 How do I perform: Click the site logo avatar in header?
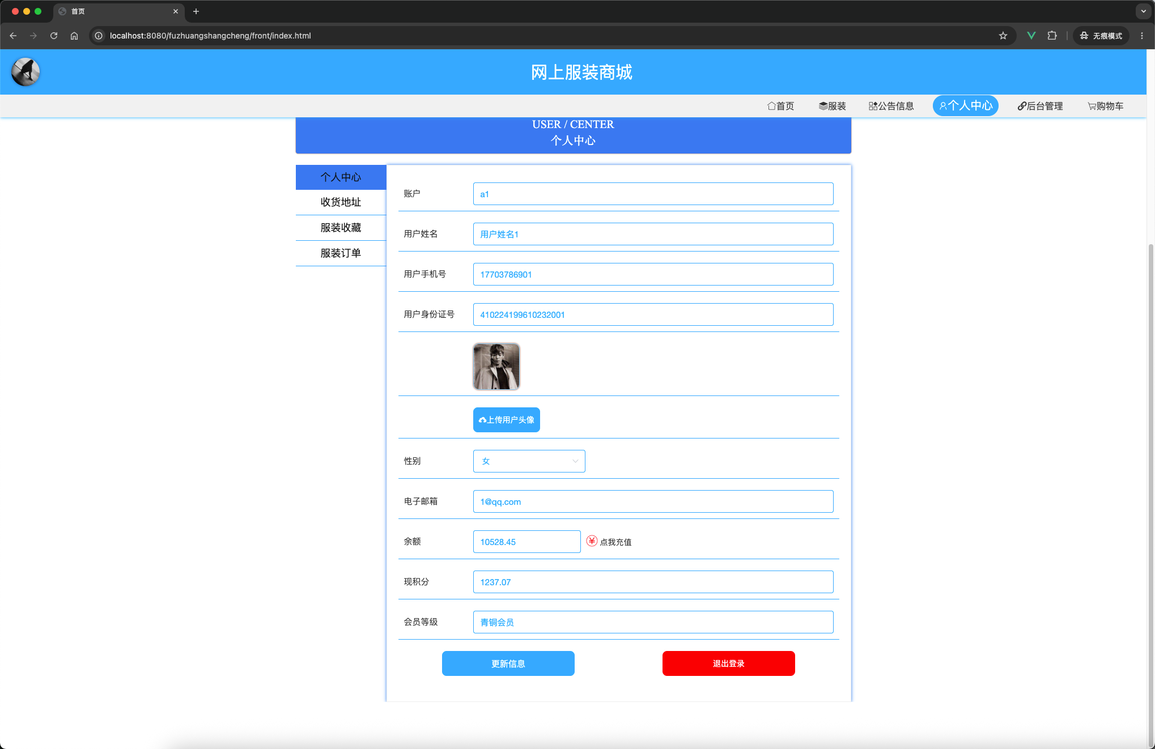[26, 72]
